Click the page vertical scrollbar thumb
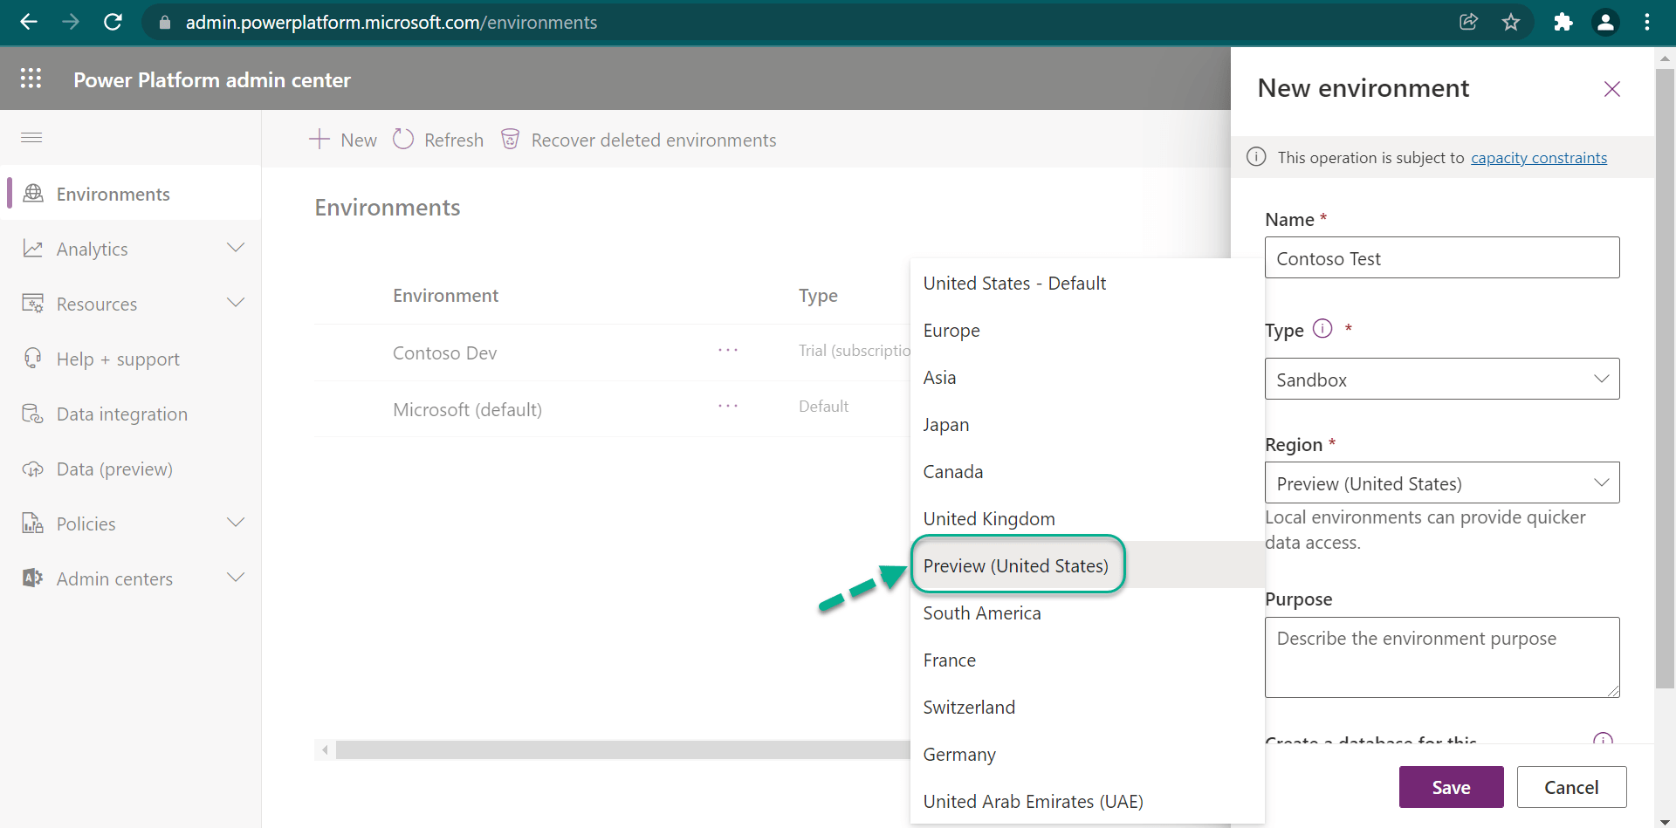 pyautogui.click(x=1665, y=379)
